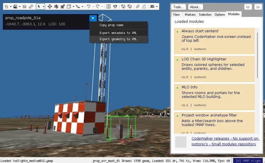Viewport: 265px width, 163px height.
Task: Toggle green dot for Project window archetype filter
Action: 177,116
